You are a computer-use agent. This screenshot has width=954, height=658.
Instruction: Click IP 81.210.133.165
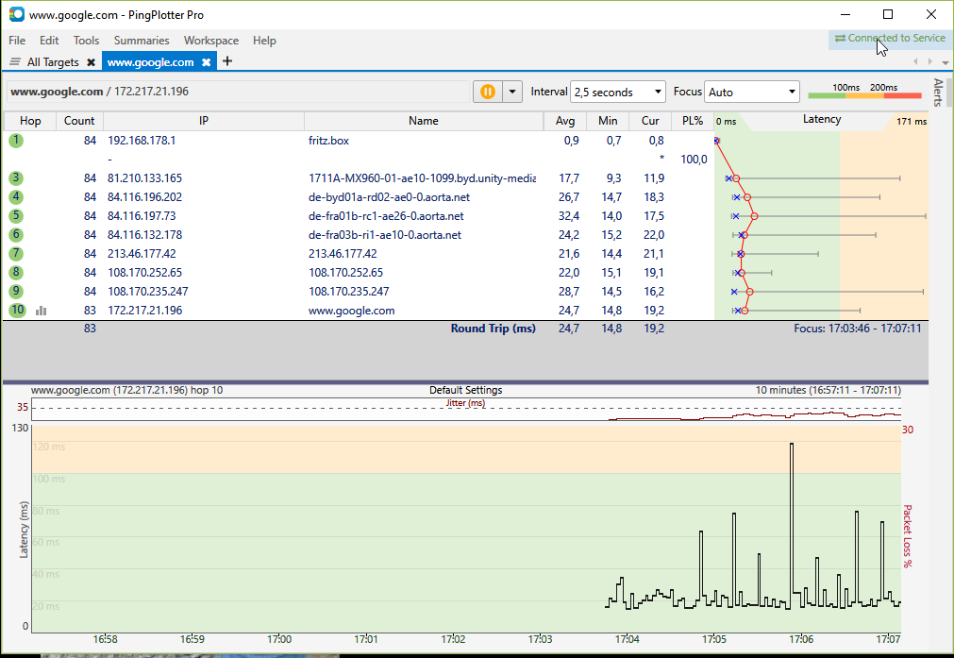click(144, 178)
